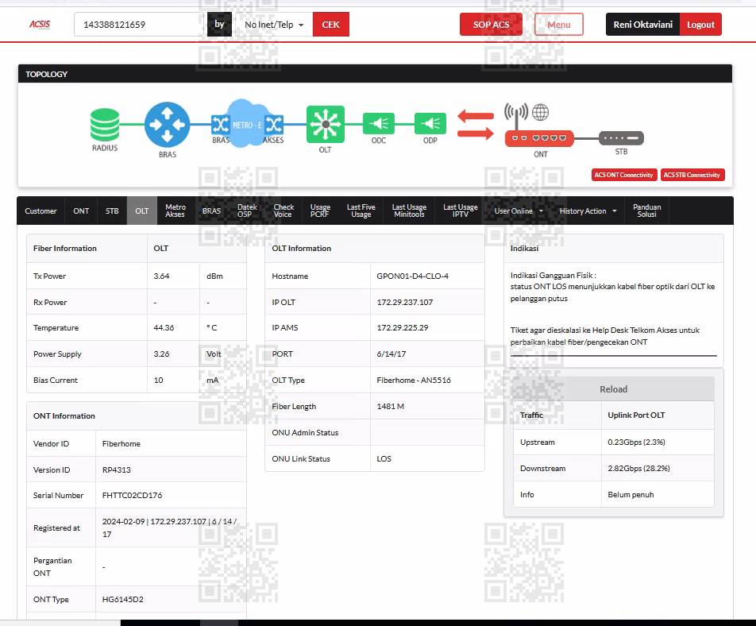756x626 pixels.
Task: Click the hostname value GPON01-D4-CLO-4
Action: pyautogui.click(x=413, y=276)
